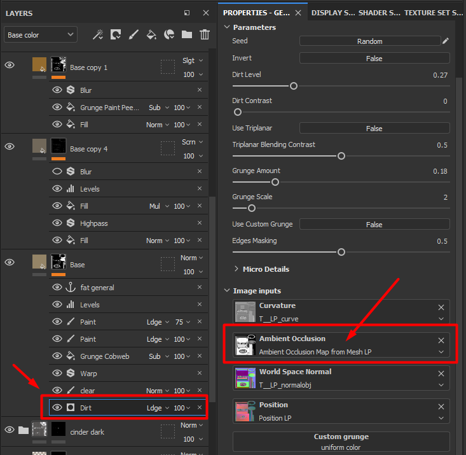Toggle the Invert False button
Image resolution: width=466 pixels, height=455 pixels.
coord(374,59)
